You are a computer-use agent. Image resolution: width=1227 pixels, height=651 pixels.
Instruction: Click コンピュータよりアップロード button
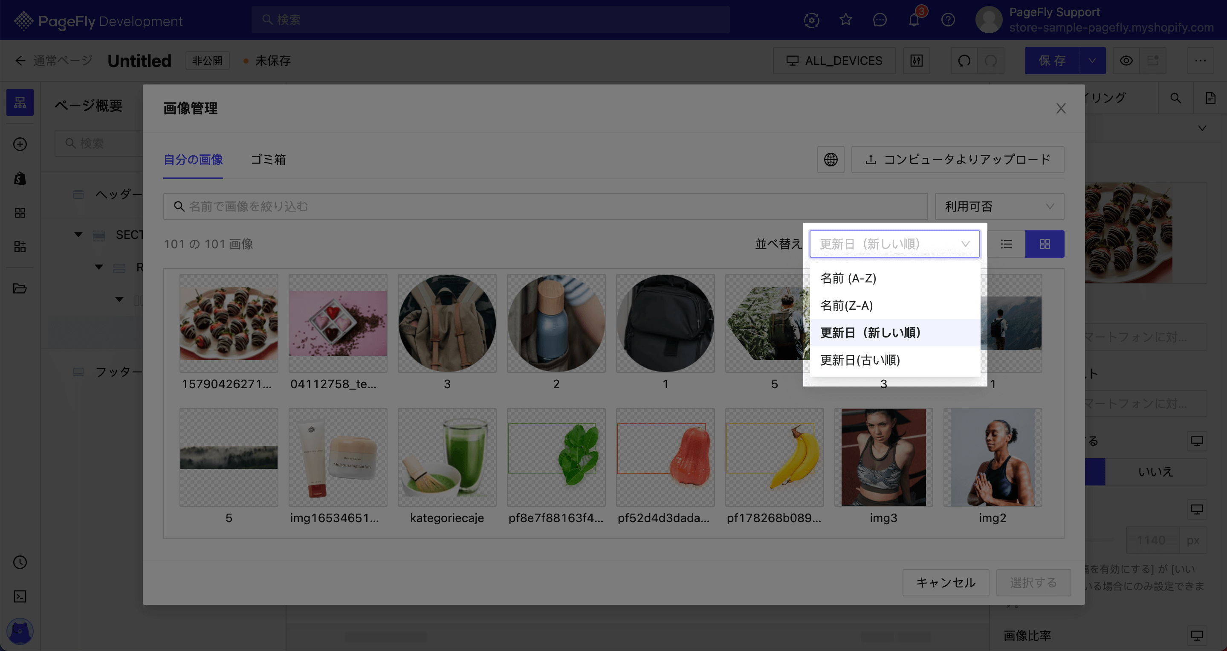point(958,159)
